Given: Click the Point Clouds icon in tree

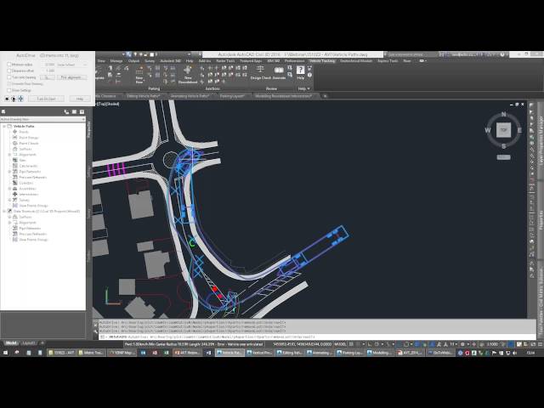Looking at the screenshot, I should pos(15,143).
